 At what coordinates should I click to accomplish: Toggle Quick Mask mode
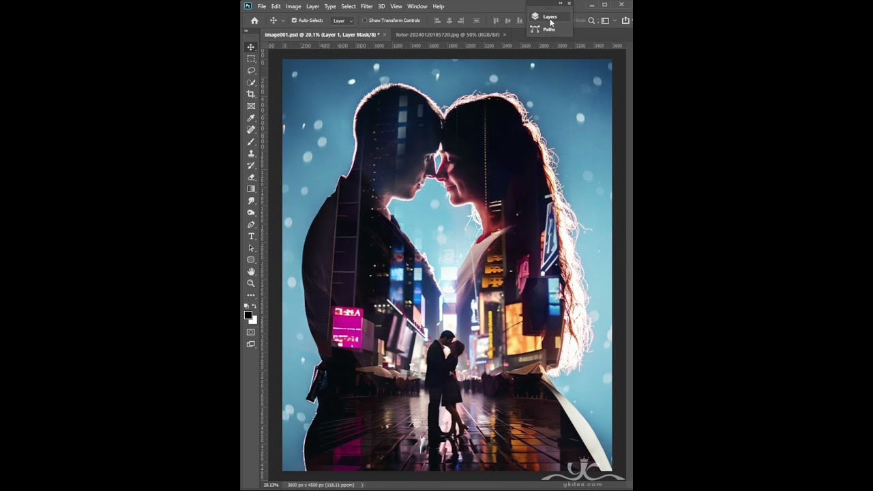[251, 332]
